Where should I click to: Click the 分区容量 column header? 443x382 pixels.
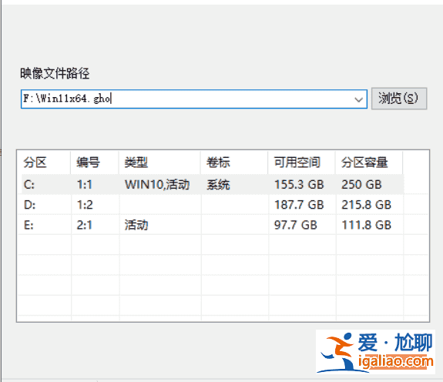369,163
